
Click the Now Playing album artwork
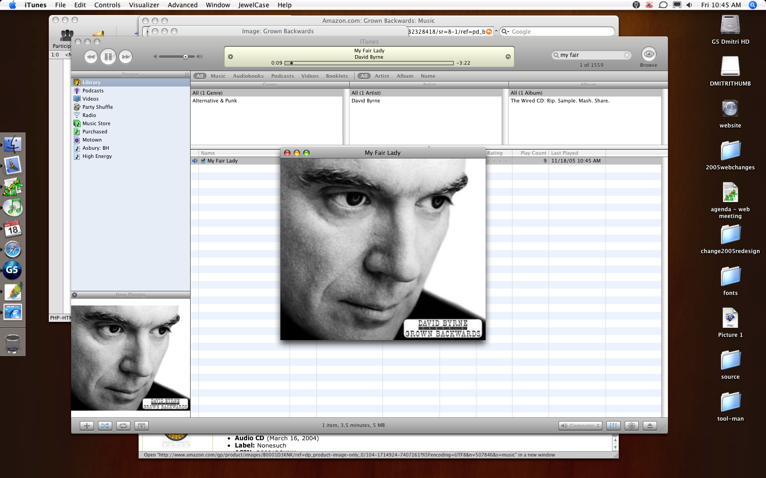(x=130, y=358)
